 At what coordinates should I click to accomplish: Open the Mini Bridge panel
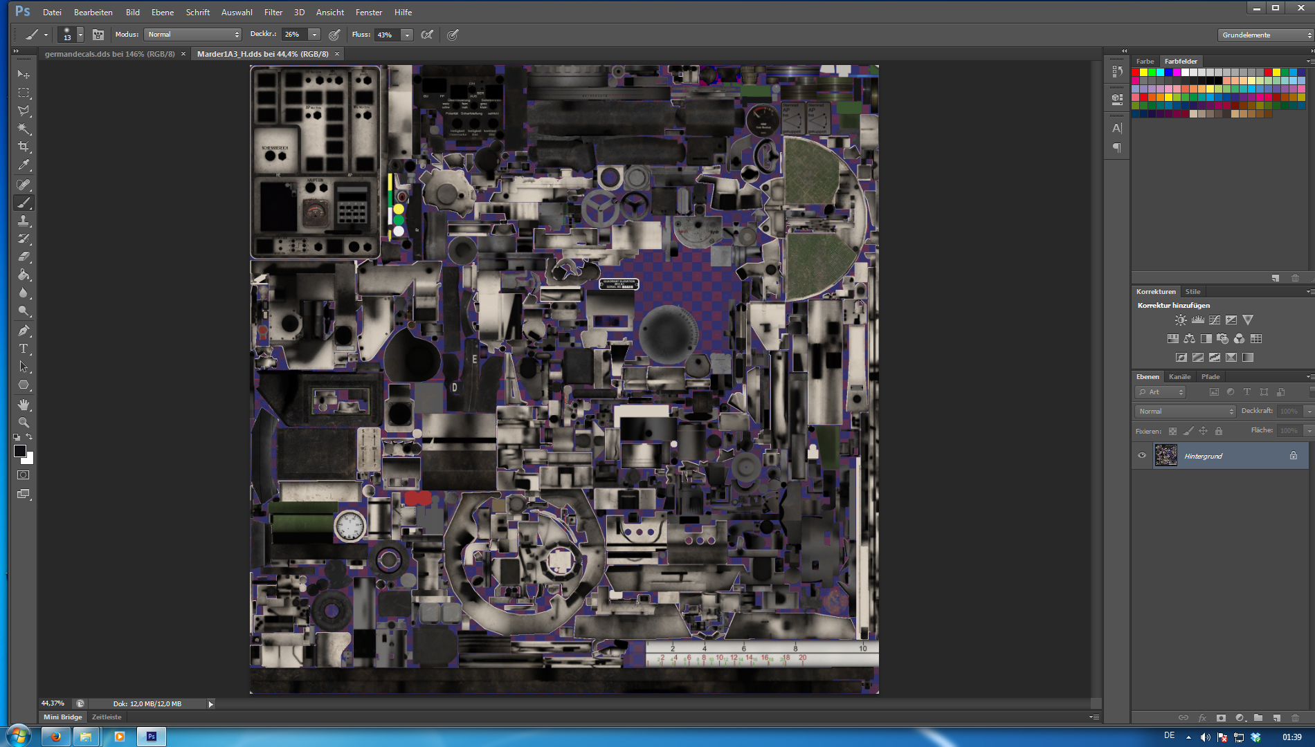62,717
